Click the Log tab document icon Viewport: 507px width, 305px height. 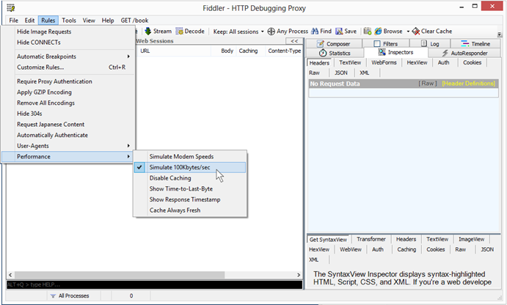424,43
